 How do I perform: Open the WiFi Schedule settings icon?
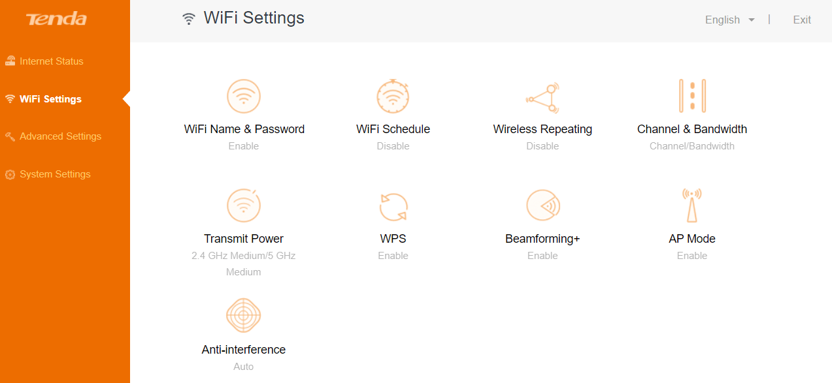pyautogui.click(x=393, y=96)
